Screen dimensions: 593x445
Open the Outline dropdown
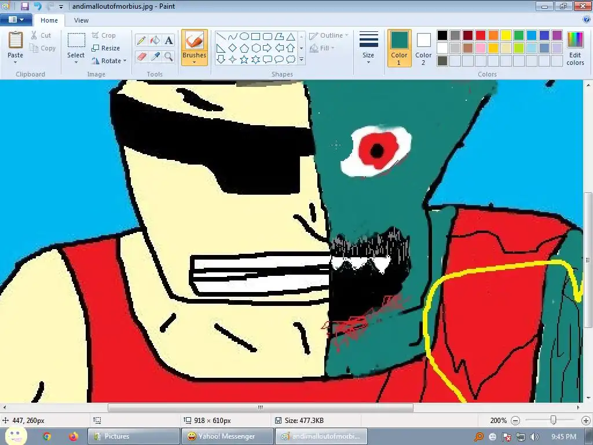[x=328, y=35]
